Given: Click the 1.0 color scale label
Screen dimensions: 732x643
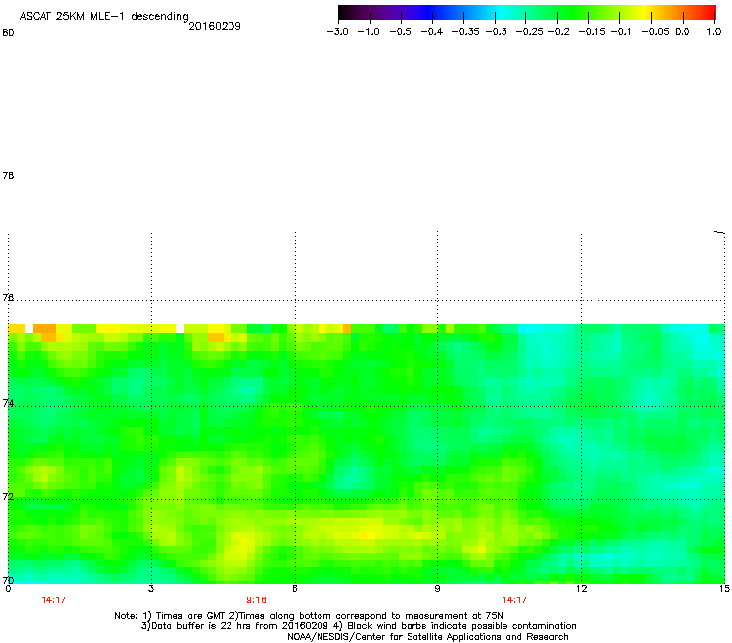Looking at the screenshot, I should pos(714,32).
